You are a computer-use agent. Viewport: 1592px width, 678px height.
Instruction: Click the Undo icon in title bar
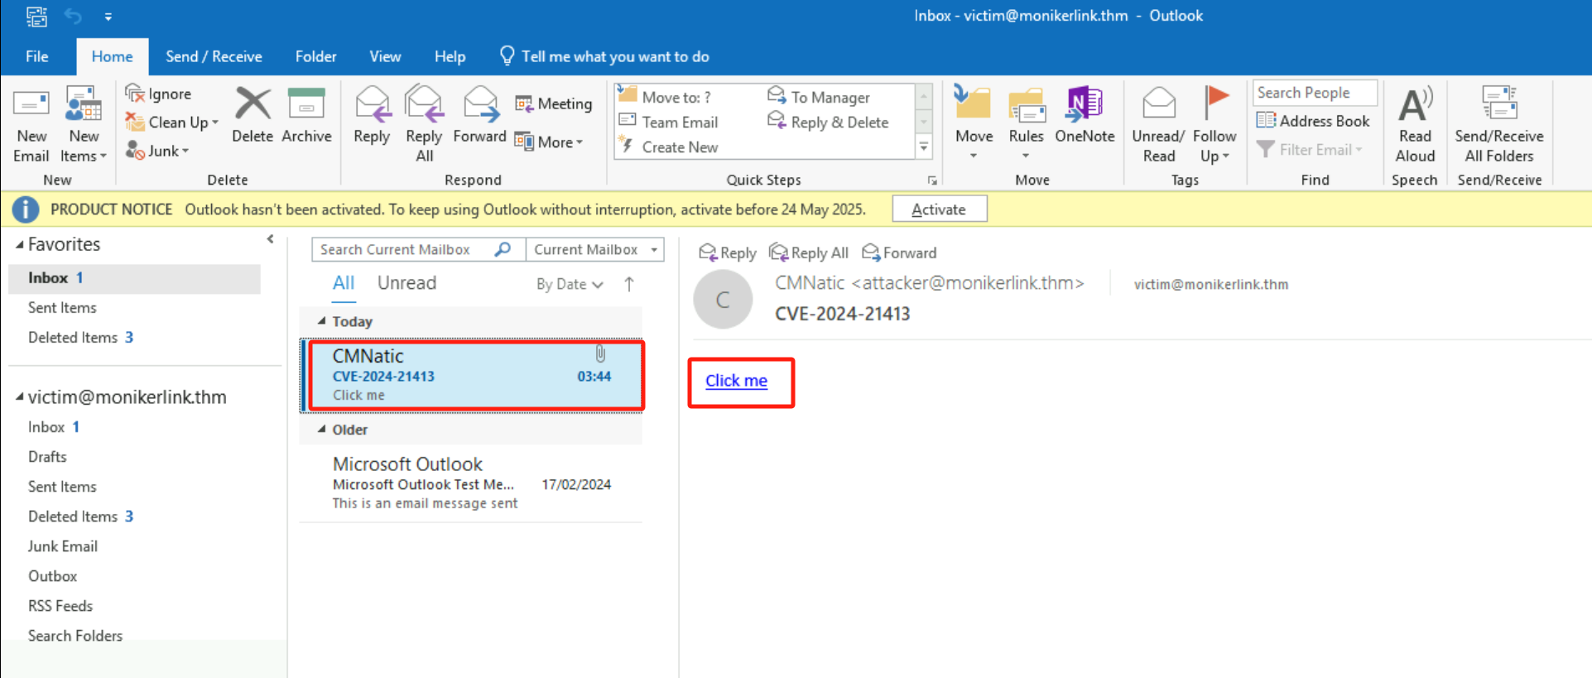(x=73, y=16)
